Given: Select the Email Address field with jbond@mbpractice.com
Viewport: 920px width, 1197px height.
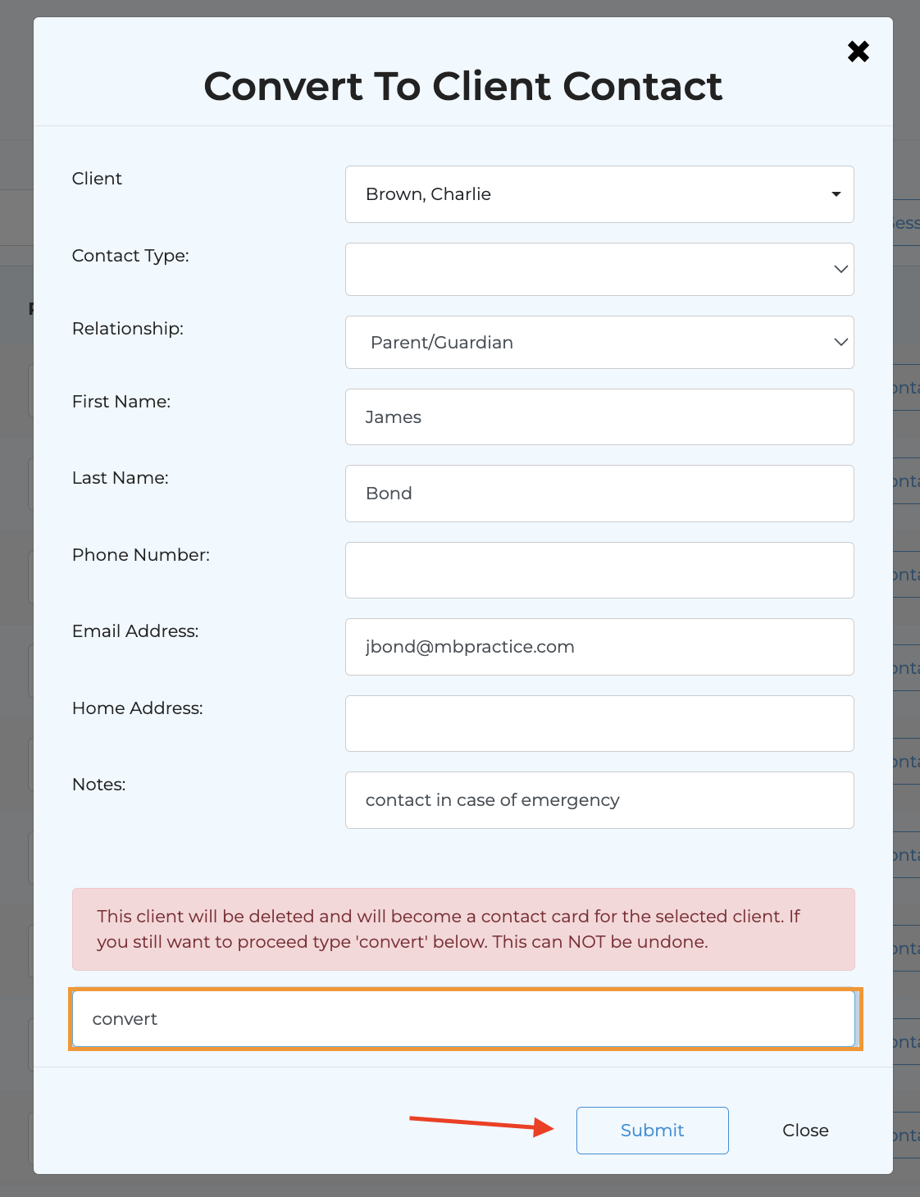Looking at the screenshot, I should (x=599, y=647).
